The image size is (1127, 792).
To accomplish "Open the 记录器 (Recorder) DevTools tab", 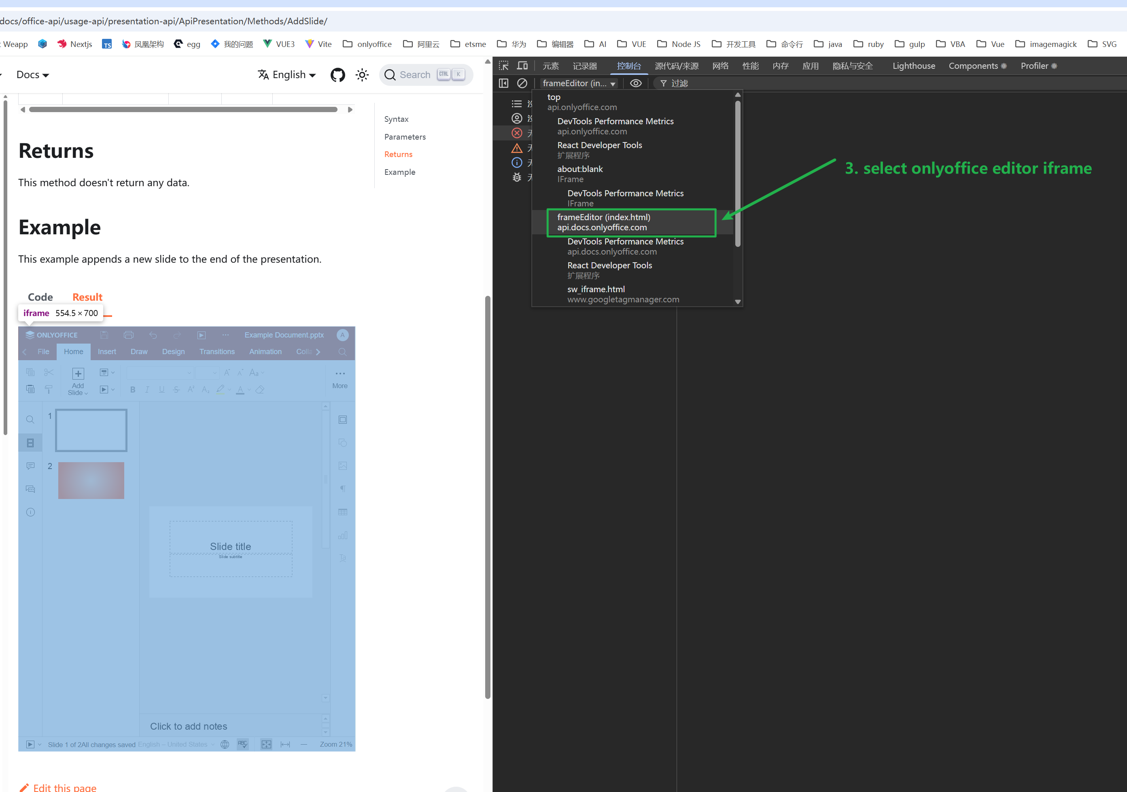I will pos(585,66).
